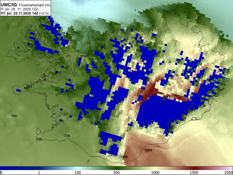Image resolution: width=233 pixels, height=175 pixels.
Task: Click the legend label 2500
Action: pos(229,173)
